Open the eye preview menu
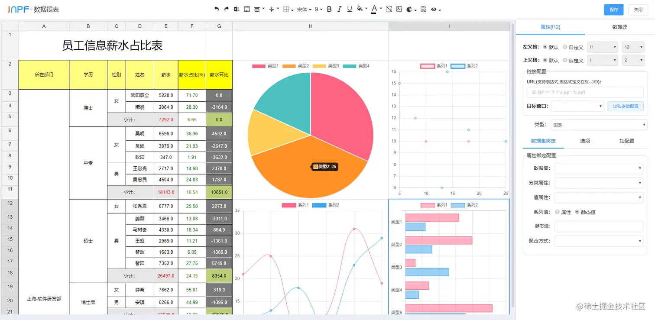Image resolution: width=655 pixels, height=320 pixels. click(436, 9)
